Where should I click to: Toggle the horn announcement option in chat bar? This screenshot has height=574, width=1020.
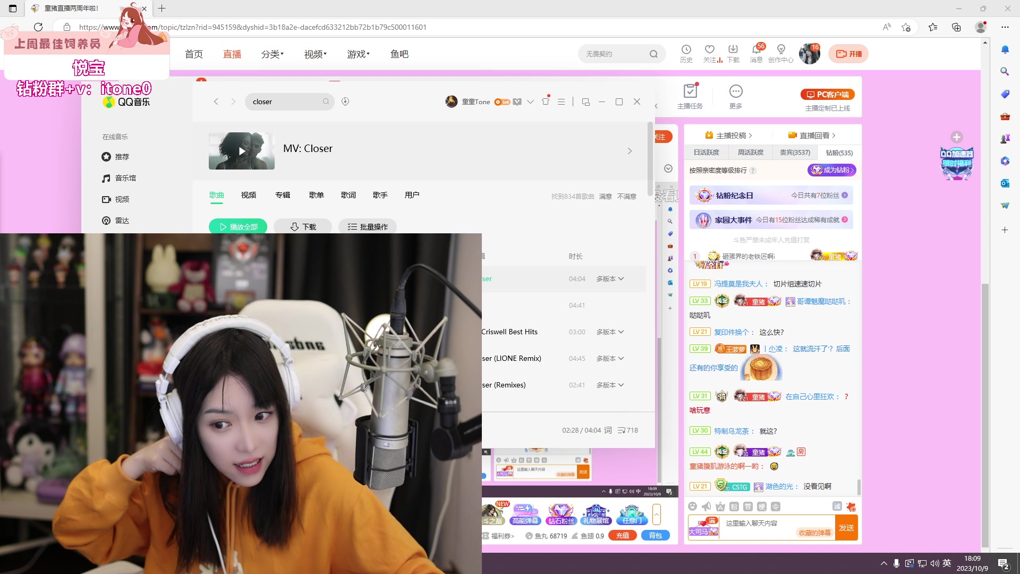[706, 507]
